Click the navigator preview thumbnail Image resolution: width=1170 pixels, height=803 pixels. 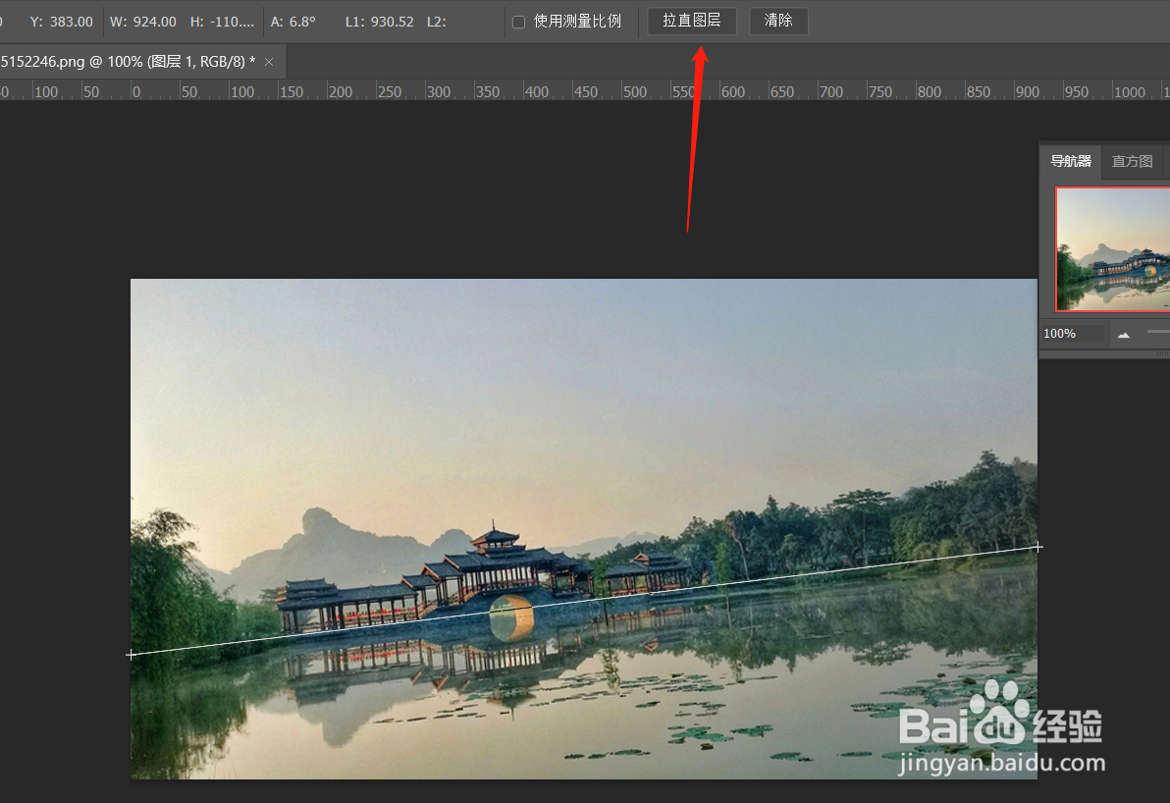click(1112, 249)
